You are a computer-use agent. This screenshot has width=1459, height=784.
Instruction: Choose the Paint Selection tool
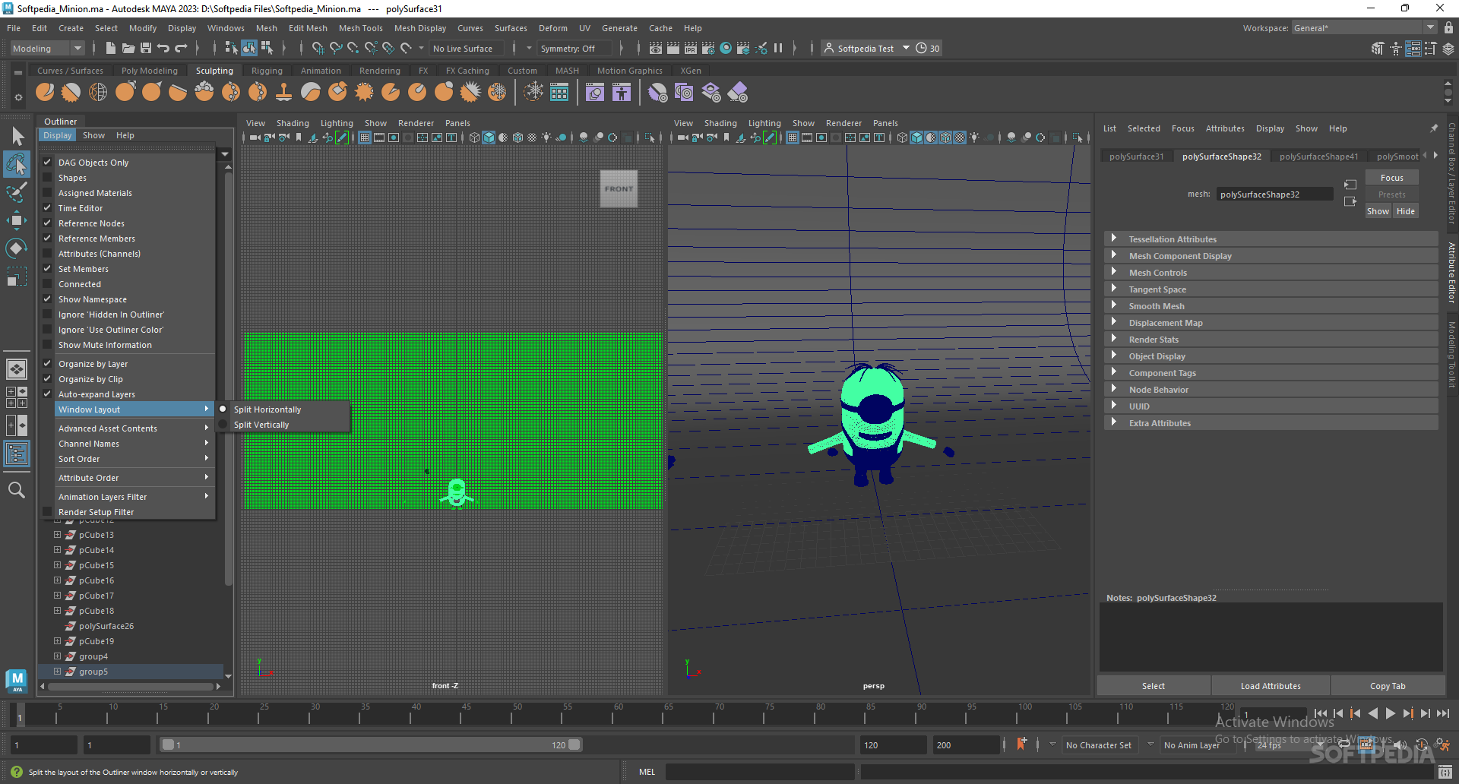pyautogui.click(x=17, y=192)
